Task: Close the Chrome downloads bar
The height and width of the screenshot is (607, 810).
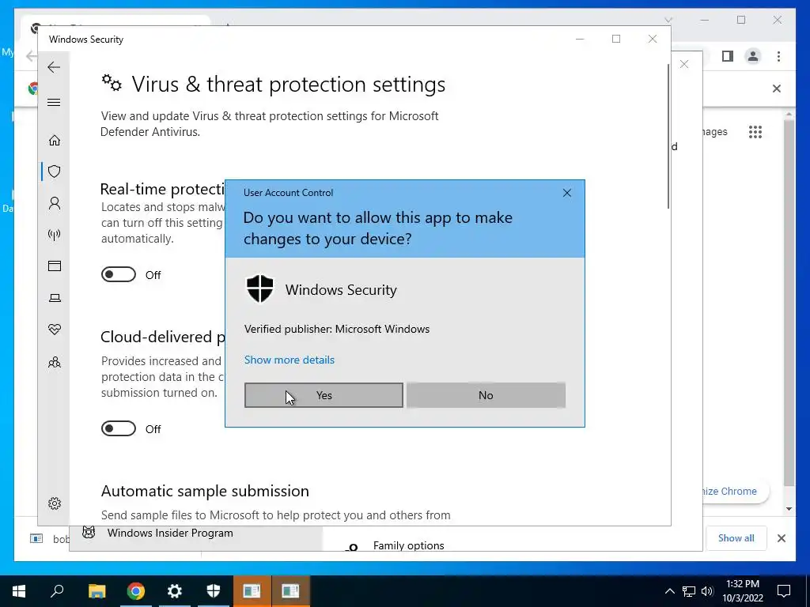Action: [x=782, y=538]
